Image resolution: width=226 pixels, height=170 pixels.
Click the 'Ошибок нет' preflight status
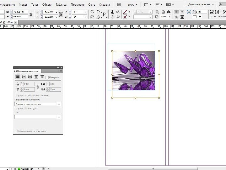pos(27,169)
